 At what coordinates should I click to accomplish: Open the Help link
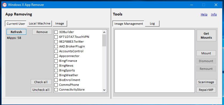[204, 14]
